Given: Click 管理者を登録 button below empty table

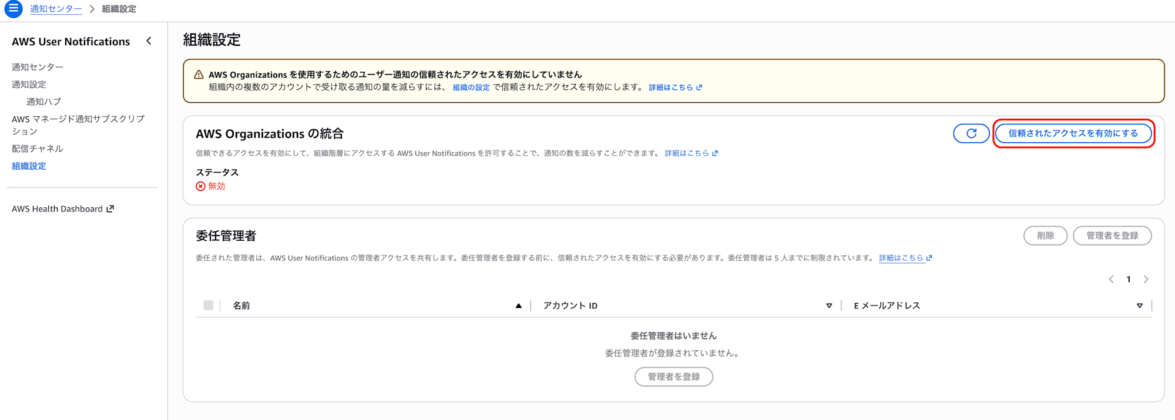Looking at the screenshot, I should pyautogui.click(x=674, y=377).
